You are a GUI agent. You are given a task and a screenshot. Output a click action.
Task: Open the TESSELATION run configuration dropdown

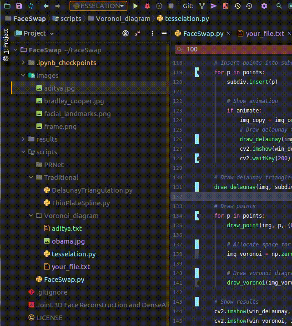pos(98,6)
